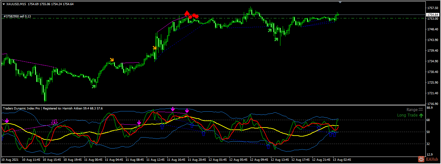Click the 11 Aug 00:45 time label
441x164 pixels.
click(x=94, y=160)
